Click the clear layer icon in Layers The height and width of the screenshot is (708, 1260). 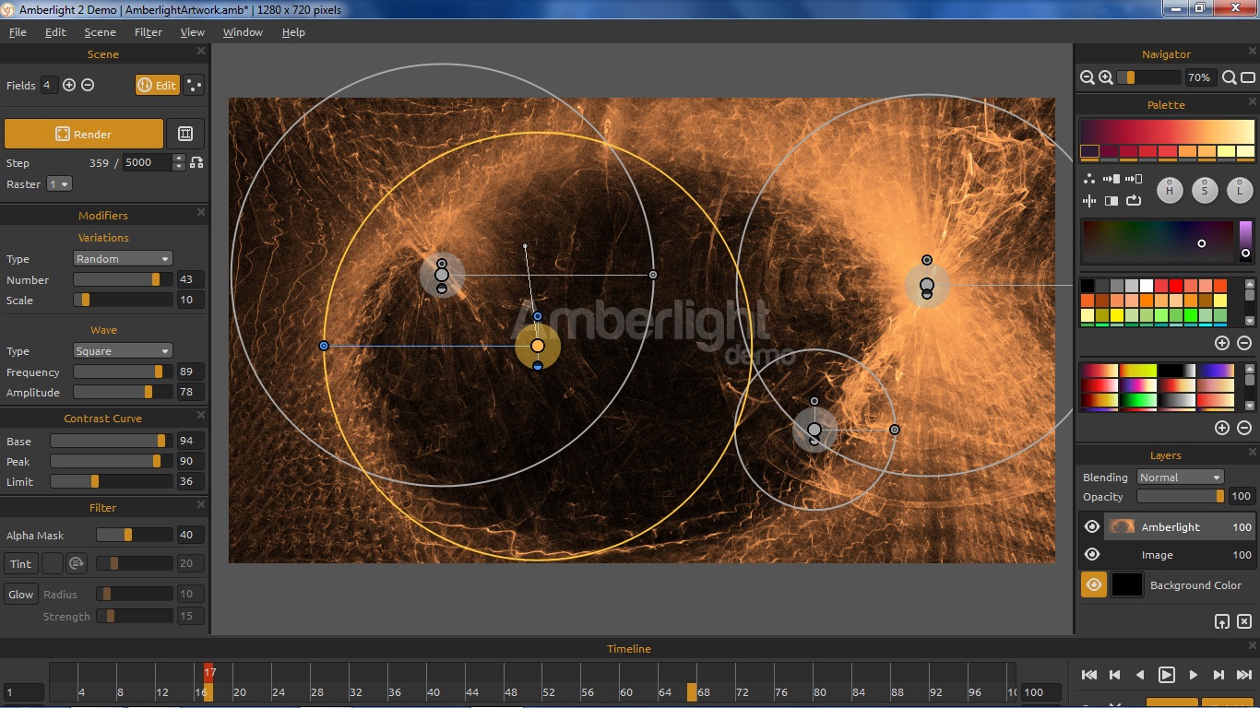point(1244,622)
